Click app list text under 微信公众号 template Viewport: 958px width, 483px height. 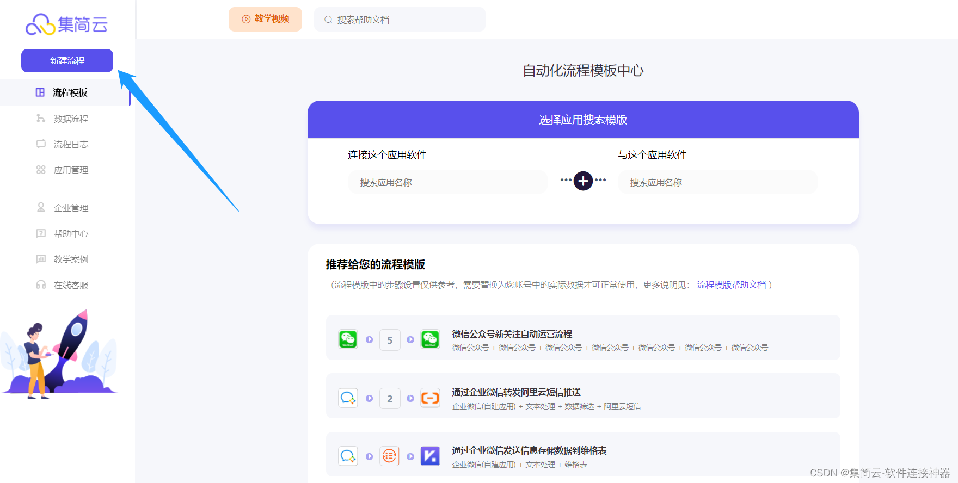coord(610,348)
